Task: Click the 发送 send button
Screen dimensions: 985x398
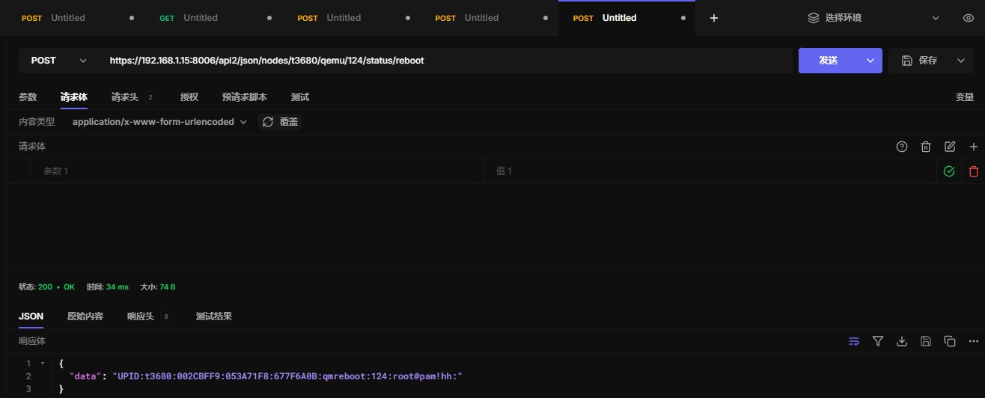Action: (829, 61)
